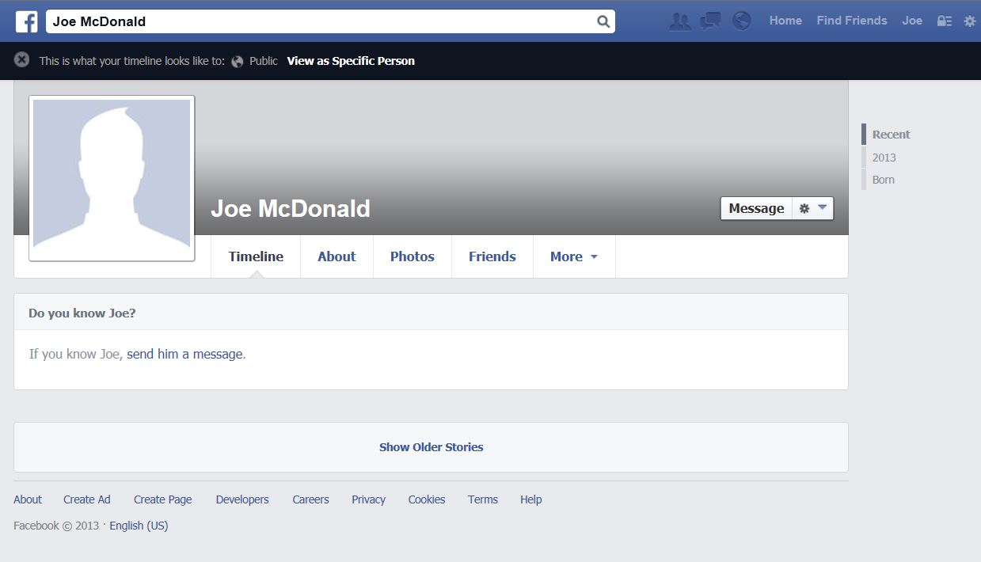Go to Home in the top bar
The height and width of the screenshot is (562, 981).
coord(785,21)
